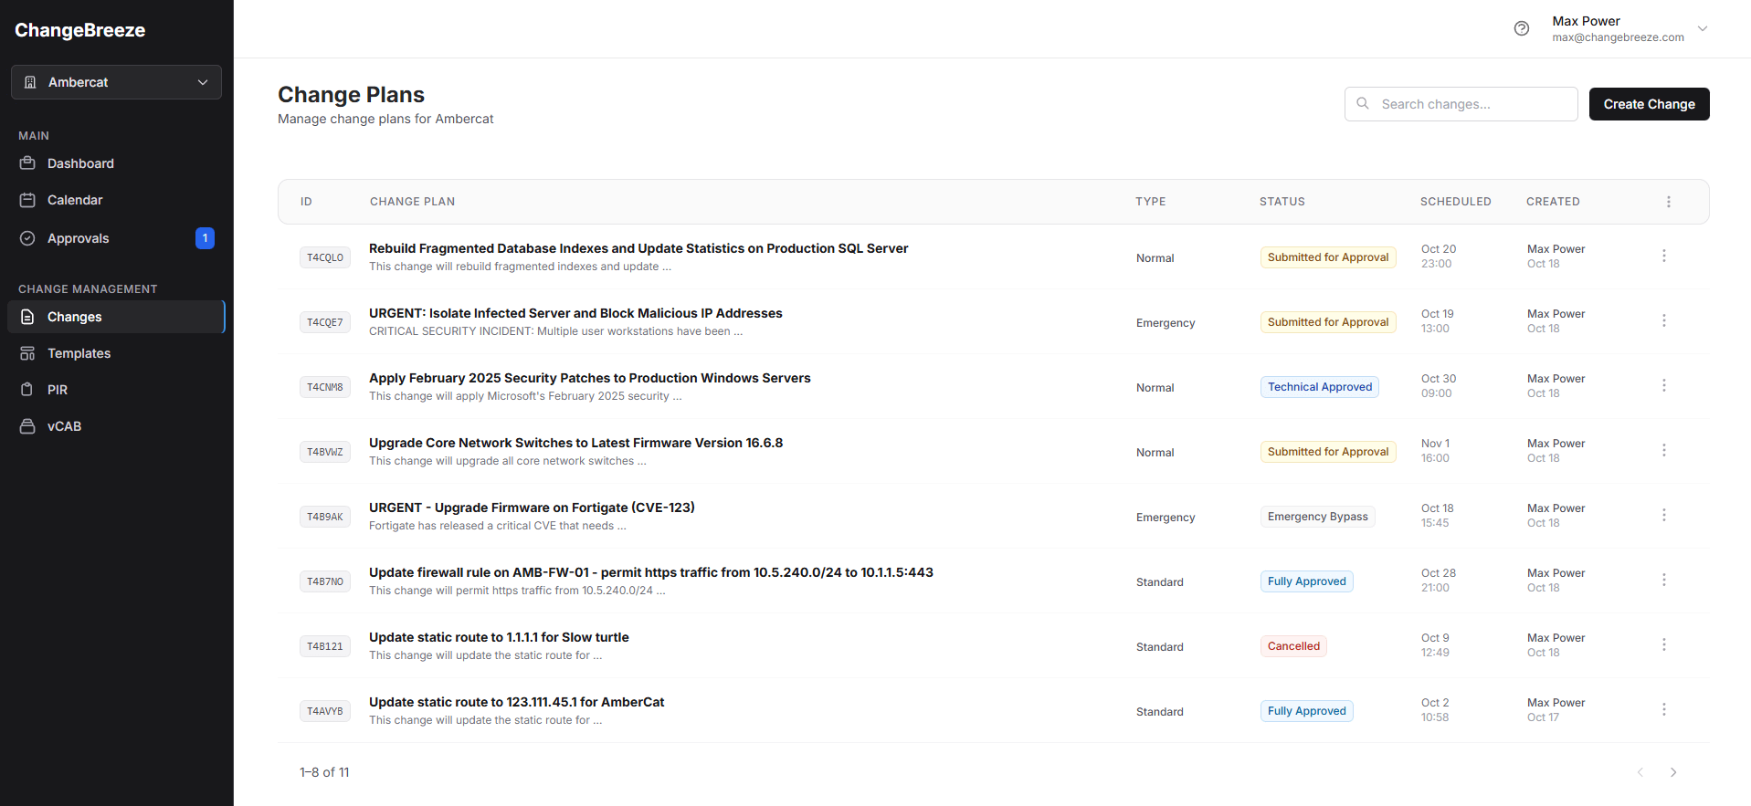Viewport: 1751px width, 806px height.
Task: Open the URGENT Isolate Infected Server change
Action: pyautogui.click(x=575, y=313)
